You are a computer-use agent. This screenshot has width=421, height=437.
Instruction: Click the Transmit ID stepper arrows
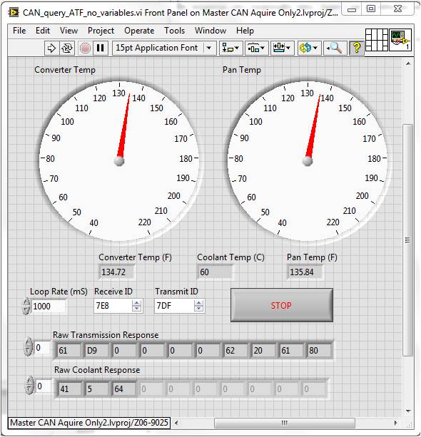point(198,306)
